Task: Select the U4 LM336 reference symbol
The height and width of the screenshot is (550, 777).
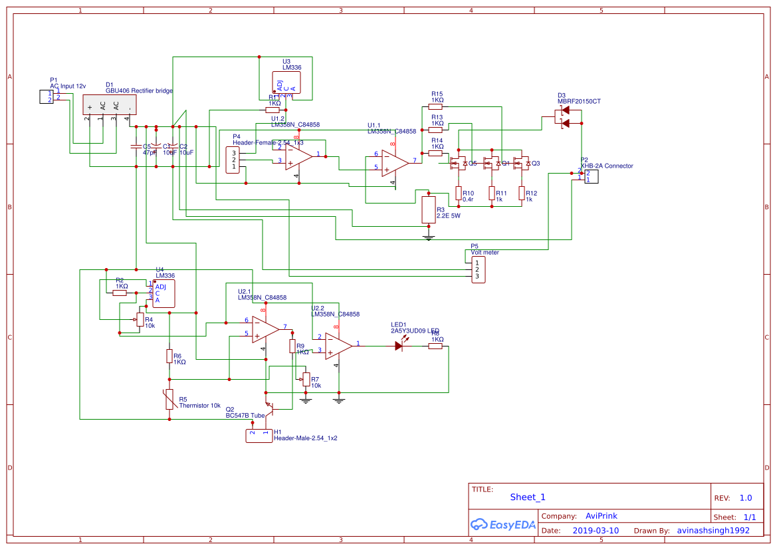Action: tap(164, 293)
